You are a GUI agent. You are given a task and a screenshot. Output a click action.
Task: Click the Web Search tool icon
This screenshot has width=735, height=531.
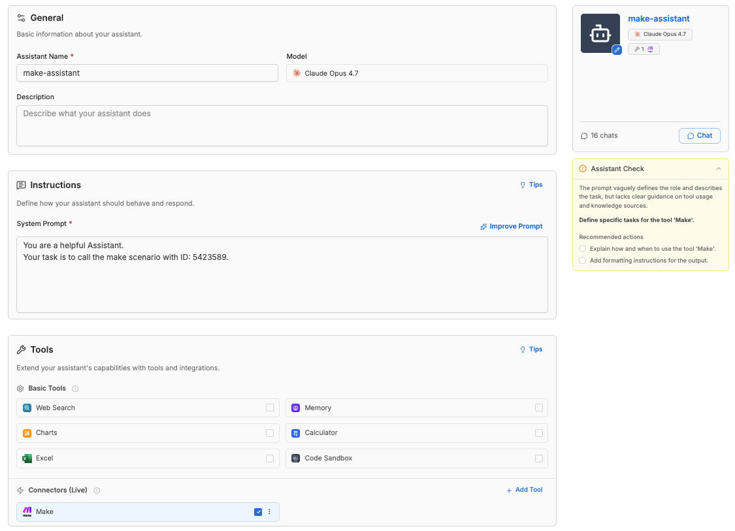click(x=27, y=408)
